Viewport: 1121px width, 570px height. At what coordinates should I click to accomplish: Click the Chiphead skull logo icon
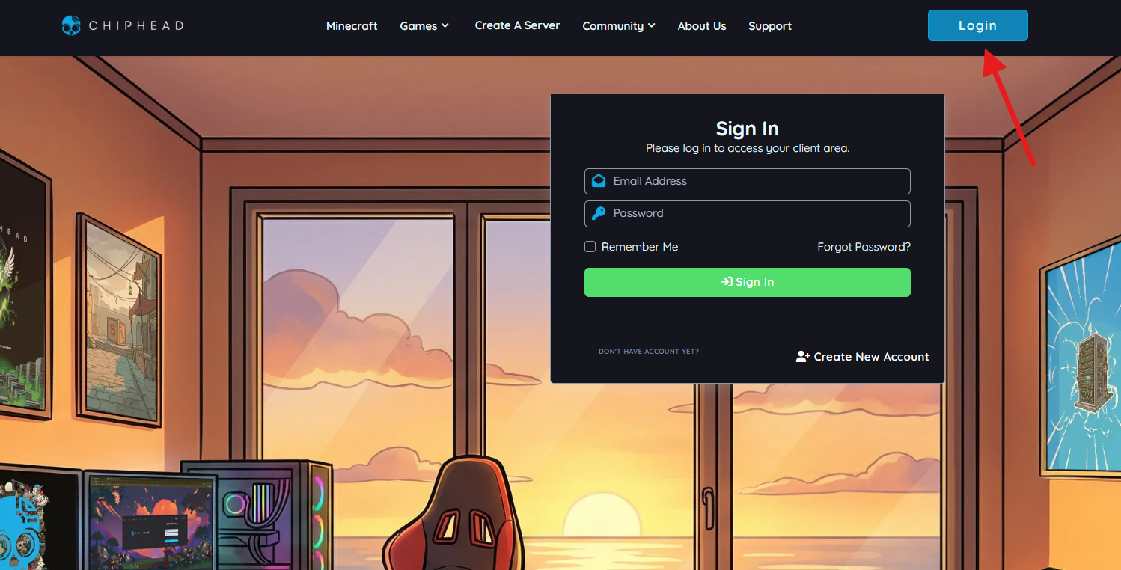pyautogui.click(x=71, y=25)
